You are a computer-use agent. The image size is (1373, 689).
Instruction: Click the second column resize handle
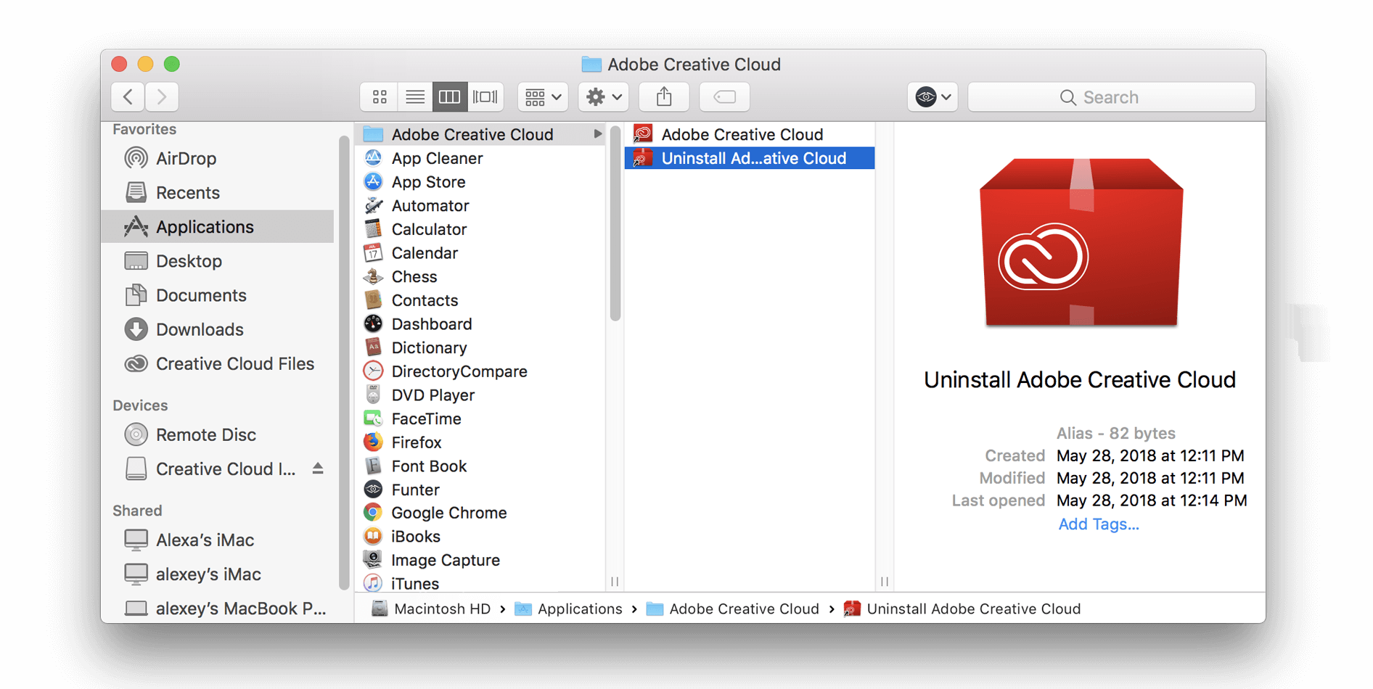pos(885,582)
